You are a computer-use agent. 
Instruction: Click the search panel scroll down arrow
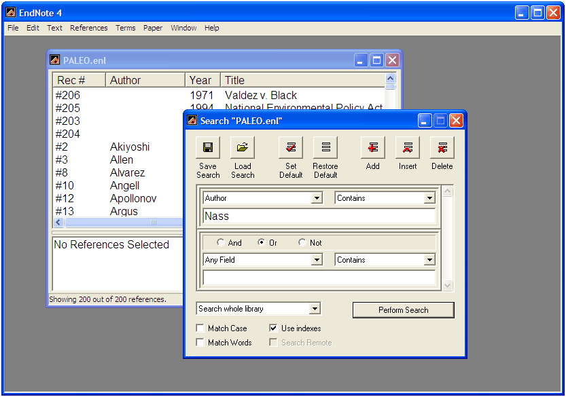[x=447, y=286]
